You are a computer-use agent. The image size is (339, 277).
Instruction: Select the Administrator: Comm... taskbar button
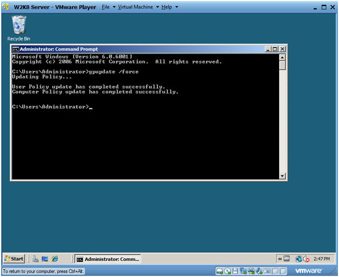point(107,259)
